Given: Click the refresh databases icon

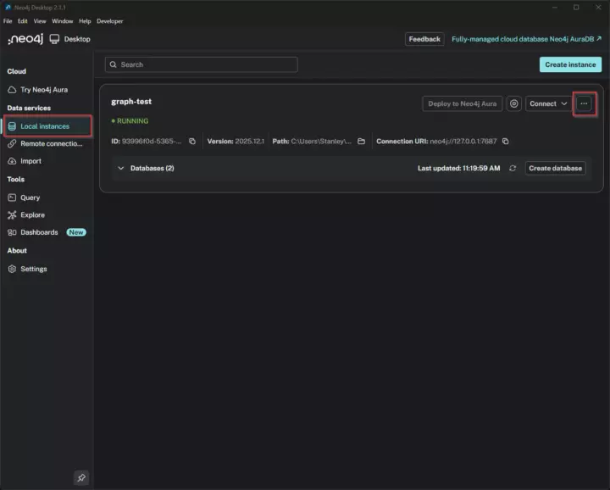Looking at the screenshot, I should tap(513, 168).
